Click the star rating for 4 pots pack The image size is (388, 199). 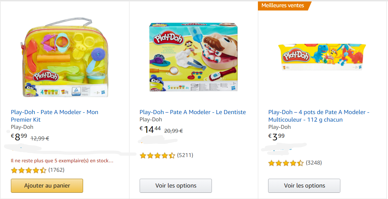click(x=286, y=163)
